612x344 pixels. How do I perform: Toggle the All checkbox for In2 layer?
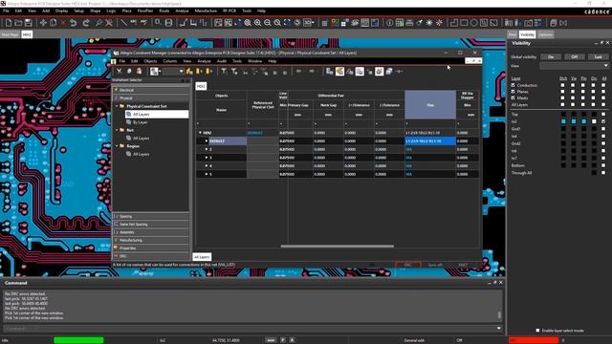coord(603,121)
